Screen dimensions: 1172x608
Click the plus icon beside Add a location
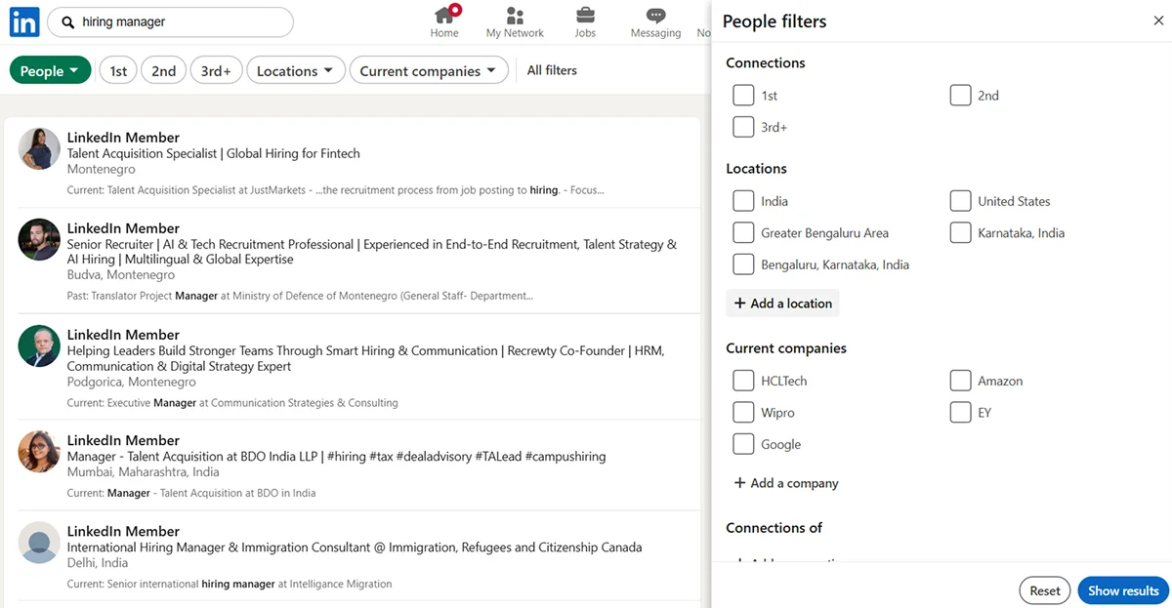[740, 303]
